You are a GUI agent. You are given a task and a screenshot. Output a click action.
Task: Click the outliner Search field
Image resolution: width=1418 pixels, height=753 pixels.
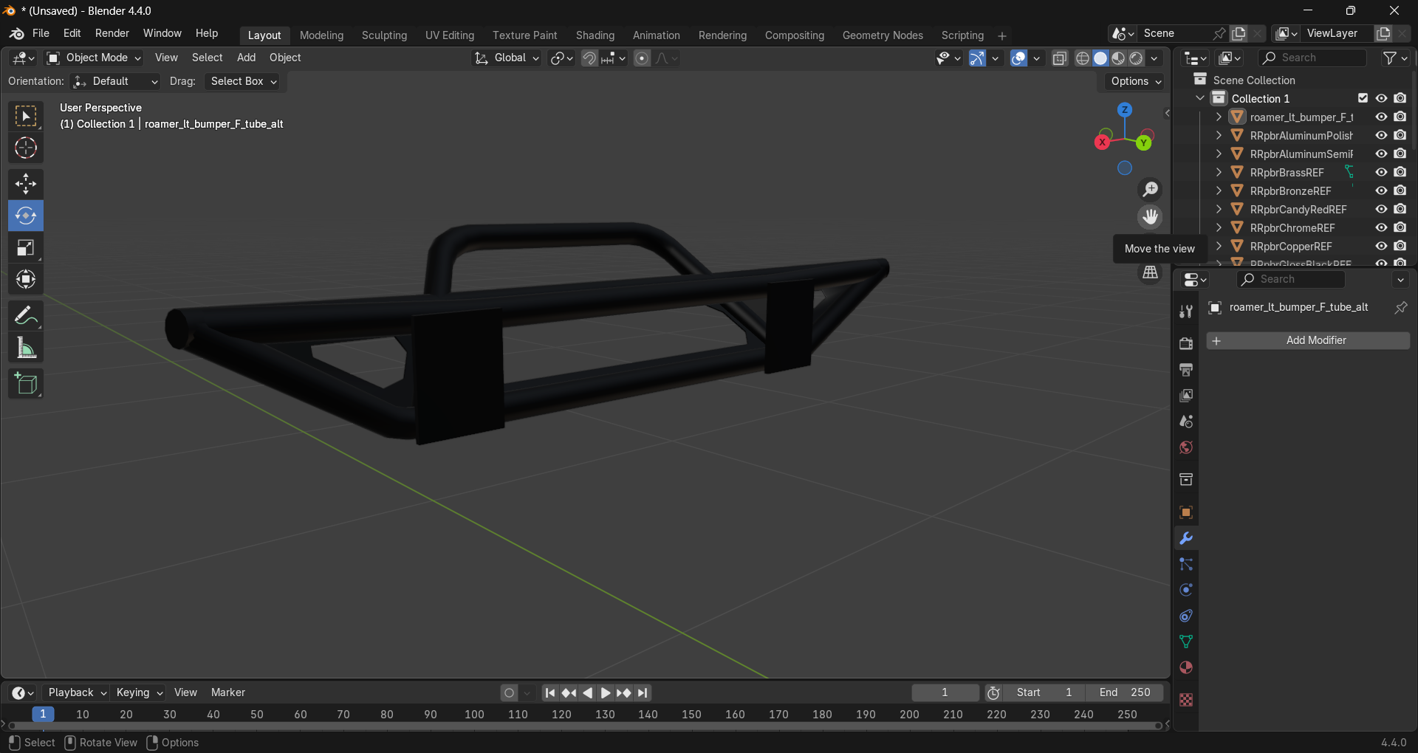1312,58
